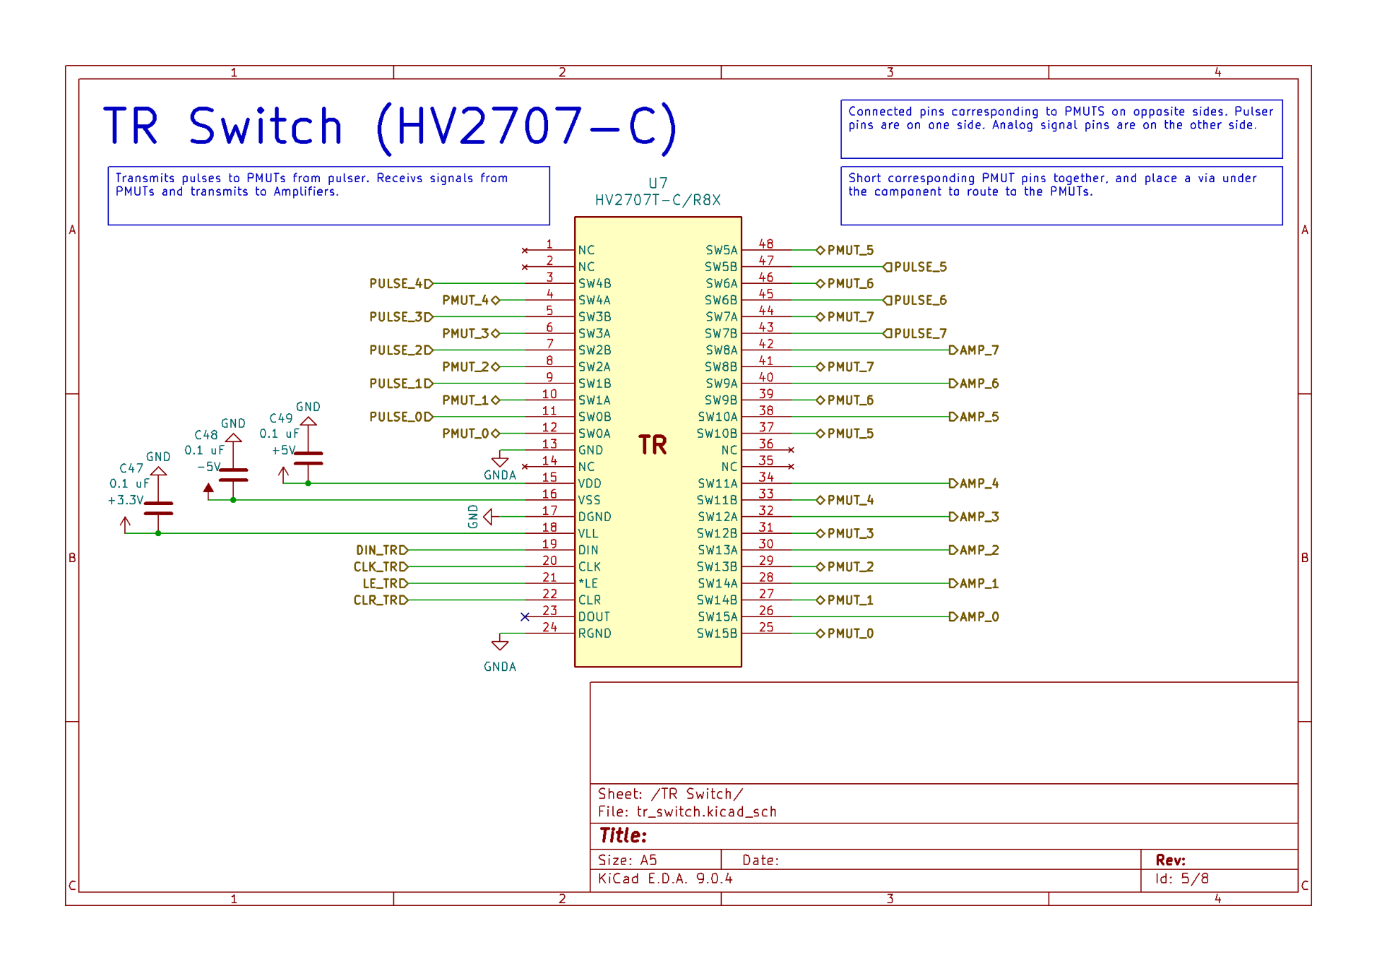
Task: Select the AMP_6 output label
Action: coord(974,383)
